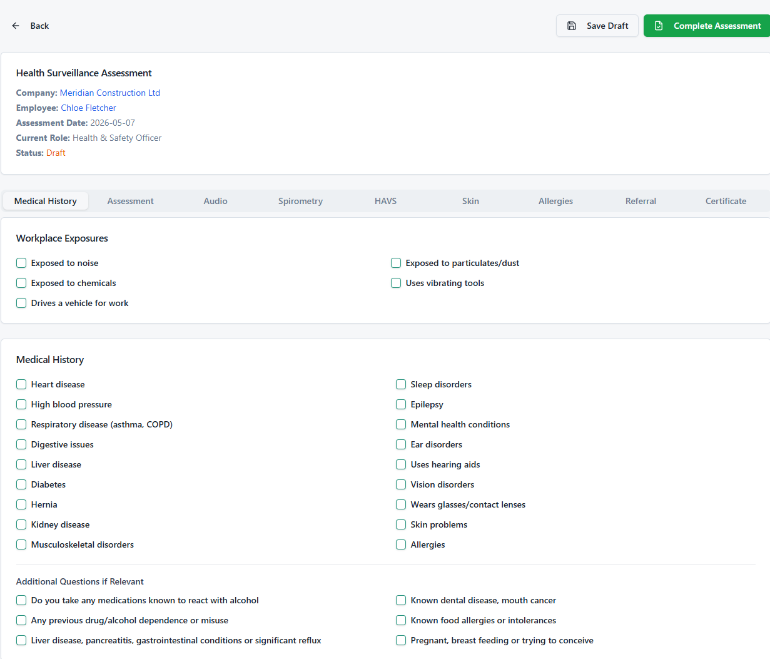770x659 pixels.
Task: Tick previous drug/alcohol dependence or misuse
Action: (x=21, y=620)
